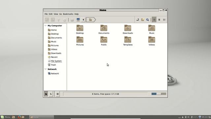This screenshot has height=119, width=211.
Task: Click the Home toolbar icon
Action: pyautogui.click(x=72, y=20)
